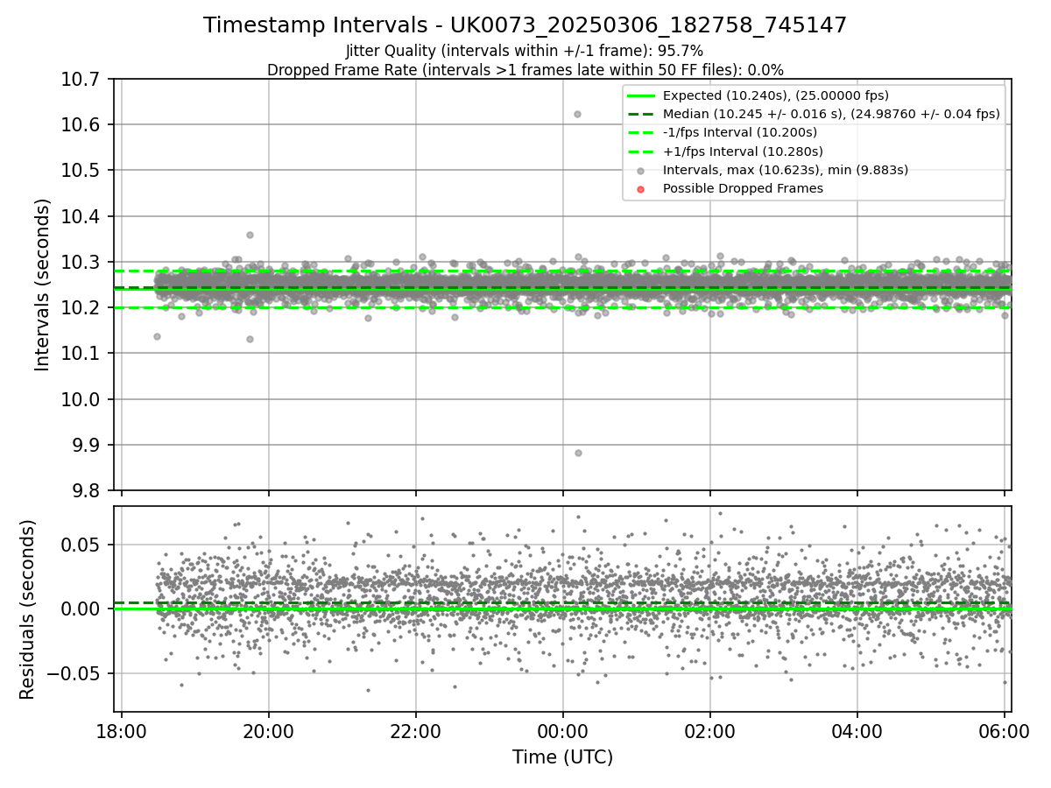Click the Intervals (seconds) axis label
This screenshot has height=788, width=1051.
43,285
